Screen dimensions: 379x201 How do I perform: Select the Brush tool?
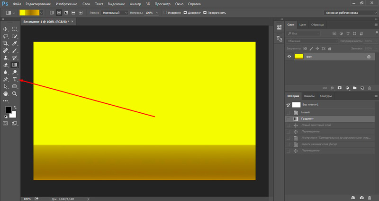pyautogui.click(x=15, y=50)
